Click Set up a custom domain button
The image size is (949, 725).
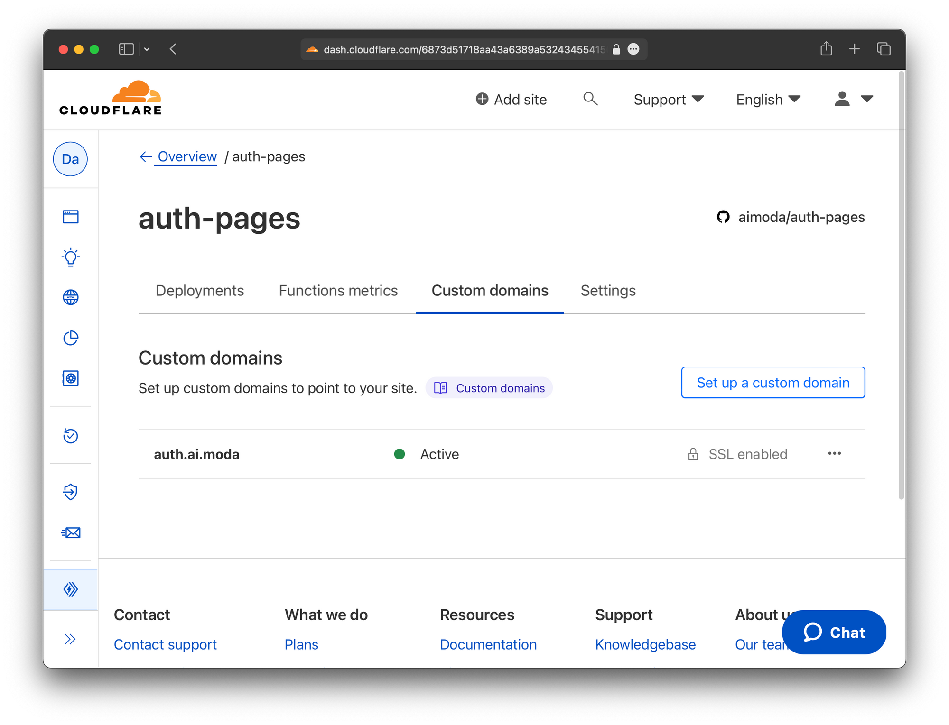tap(772, 383)
